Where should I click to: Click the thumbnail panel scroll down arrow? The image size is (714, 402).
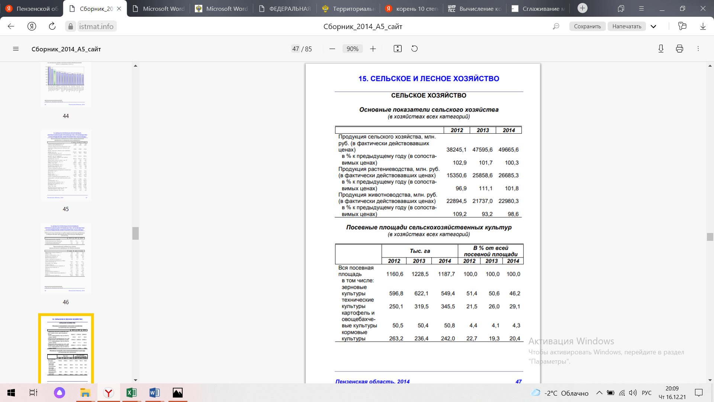135,380
